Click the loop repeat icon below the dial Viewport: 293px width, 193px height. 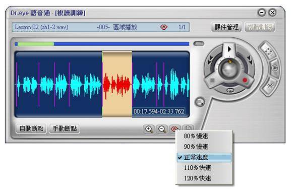click(230, 91)
